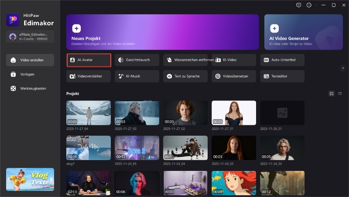
Task: Open the 00:06 neon portrait project thumbnail
Action: (137, 183)
